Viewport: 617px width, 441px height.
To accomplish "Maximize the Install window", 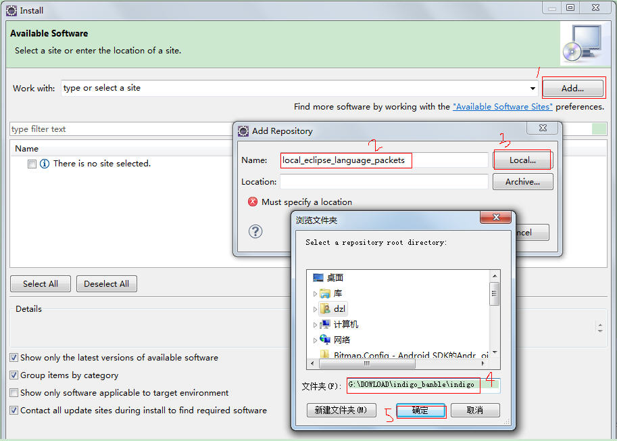I will click(570, 7).
